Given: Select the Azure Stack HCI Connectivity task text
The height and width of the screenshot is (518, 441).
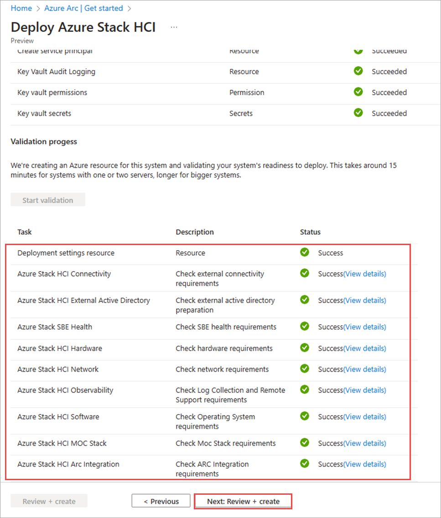Looking at the screenshot, I should [x=64, y=274].
